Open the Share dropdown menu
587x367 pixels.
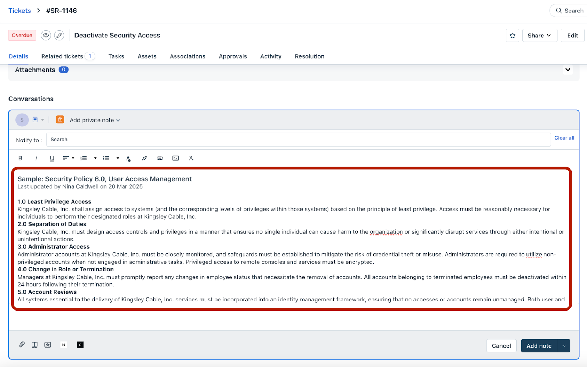[x=540, y=36]
